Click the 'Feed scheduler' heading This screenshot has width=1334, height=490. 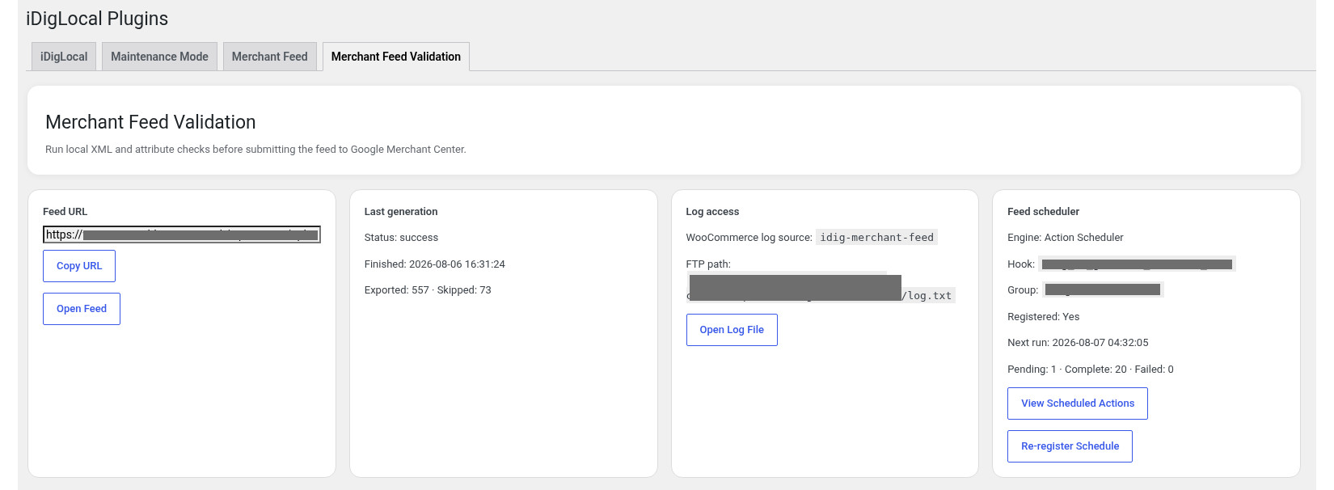1044,212
